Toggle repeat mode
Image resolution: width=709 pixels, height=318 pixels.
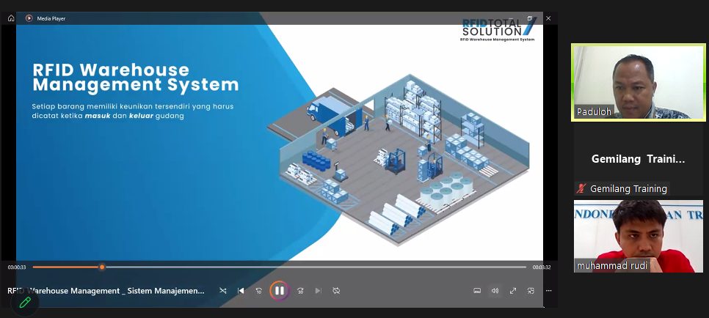[336, 291]
